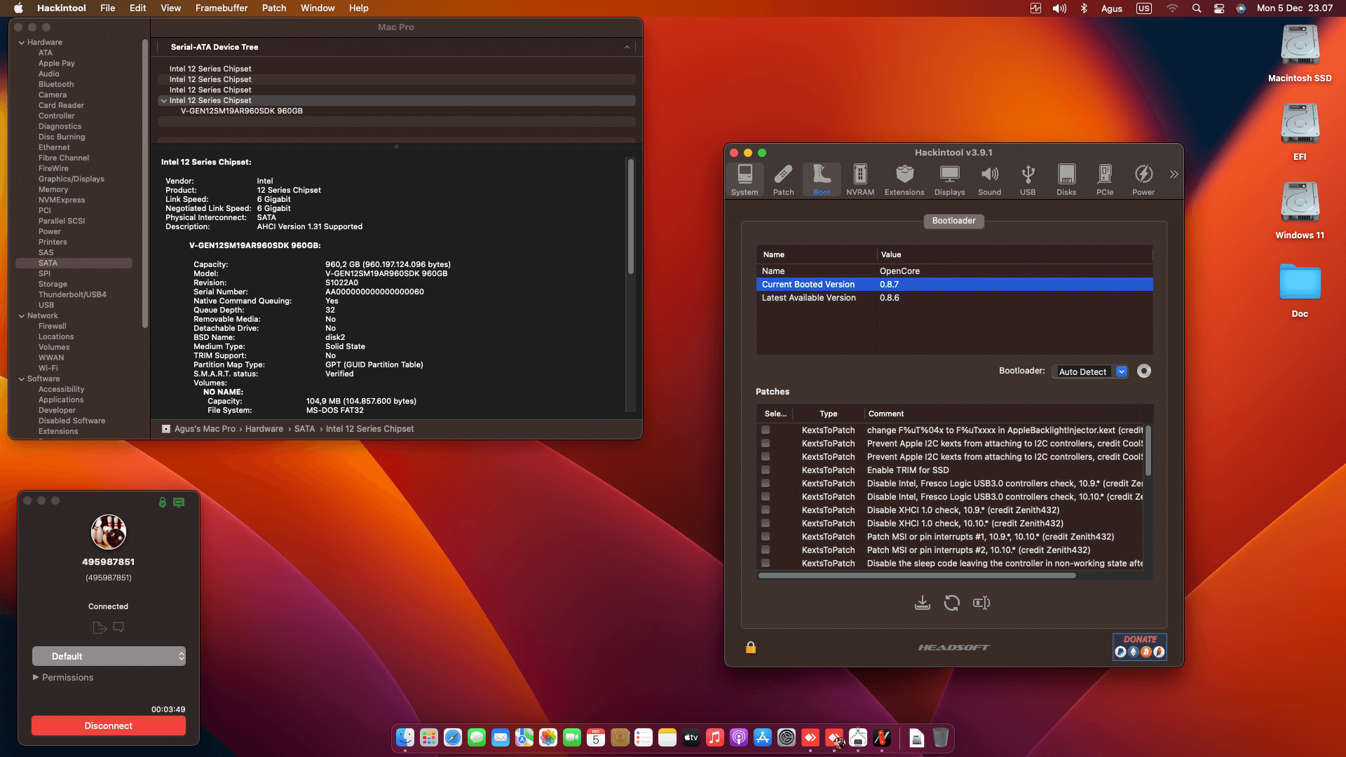Open the Disks panel
Viewport: 1346px width, 757px height.
tap(1066, 179)
